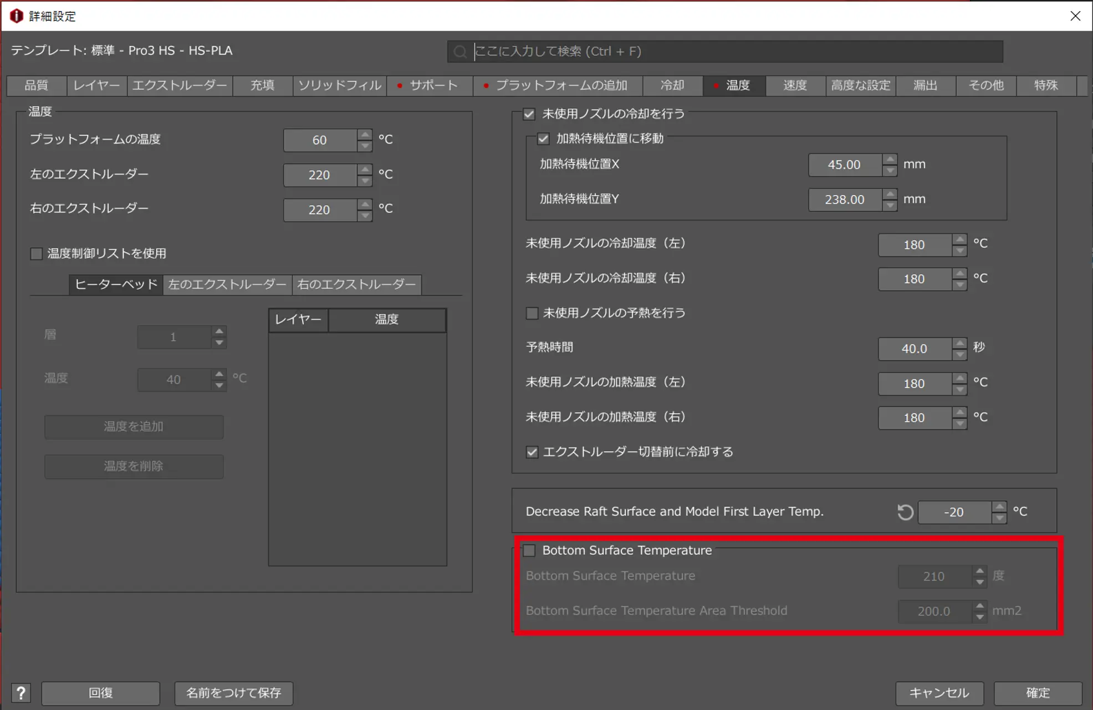This screenshot has width=1093, height=710.
Task: Select 左のエクストルーダー sub-tab in list
Action: coord(227,284)
